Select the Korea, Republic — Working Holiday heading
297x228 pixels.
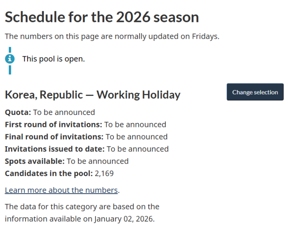click(x=92, y=95)
